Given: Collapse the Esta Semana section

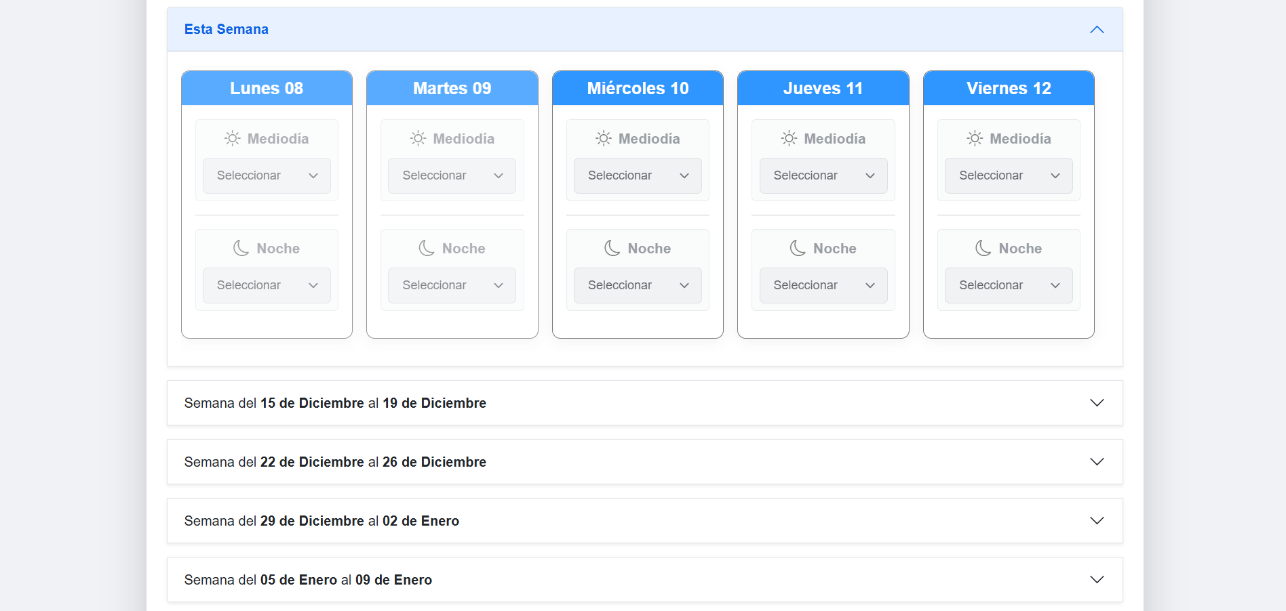Looking at the screenshot, I should (1096, 30).
